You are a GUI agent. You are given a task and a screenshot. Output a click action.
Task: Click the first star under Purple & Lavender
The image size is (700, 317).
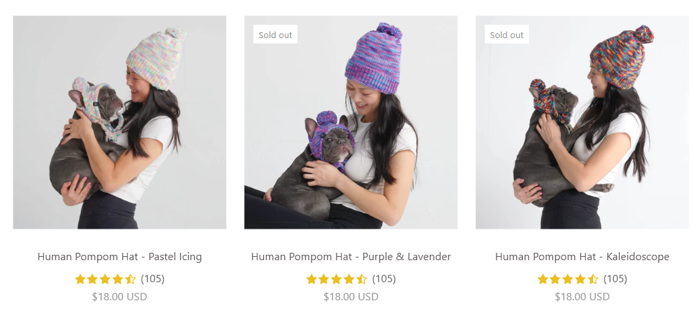312,279
